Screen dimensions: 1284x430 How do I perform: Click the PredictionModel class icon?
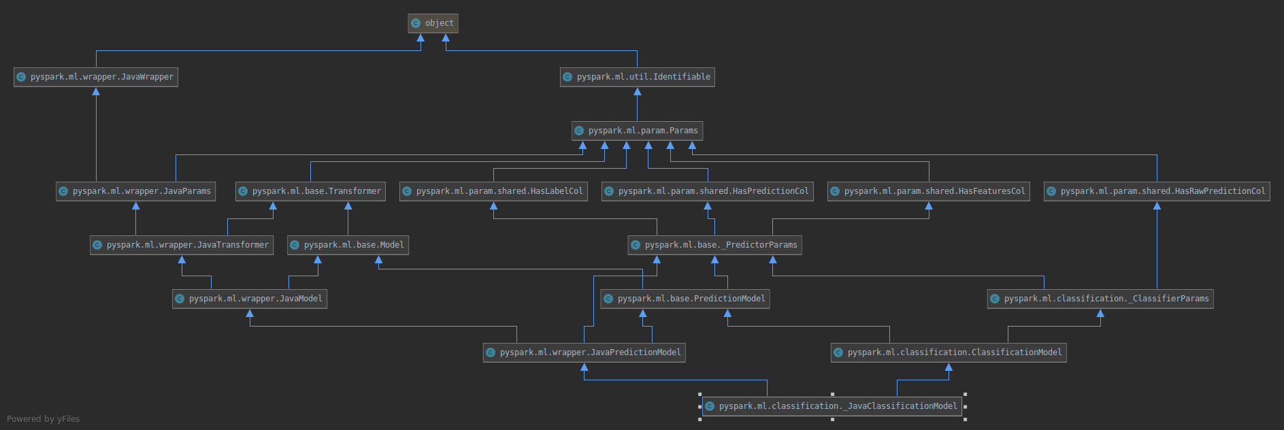pos(608,299)
